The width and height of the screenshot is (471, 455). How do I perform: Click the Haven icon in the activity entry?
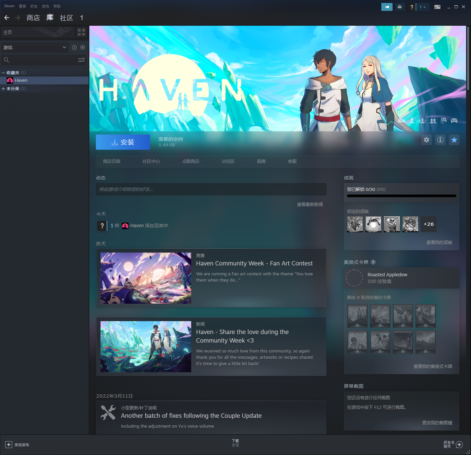(125, 226)
